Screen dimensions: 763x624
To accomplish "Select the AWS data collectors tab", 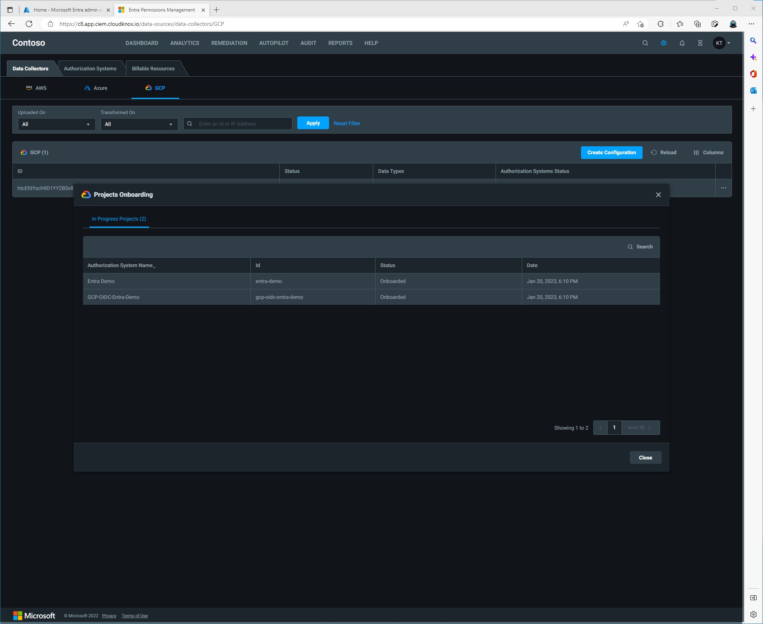I will pos(36,88).
